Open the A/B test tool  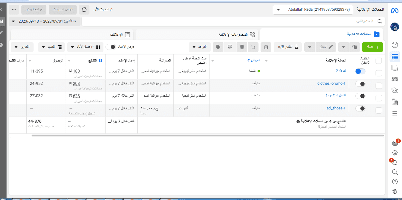pos(287,47)
